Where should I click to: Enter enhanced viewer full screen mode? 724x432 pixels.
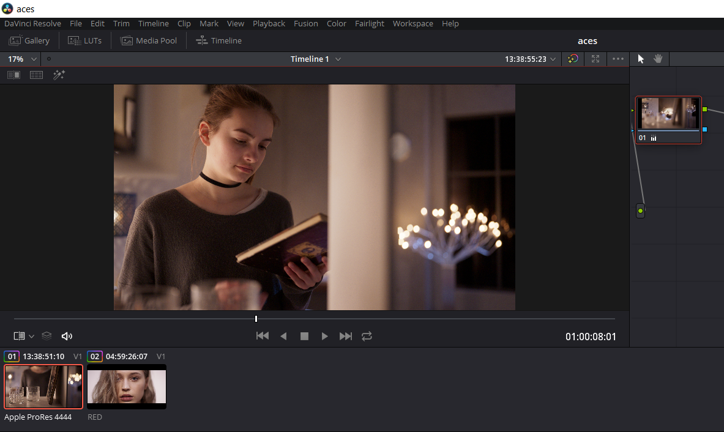point(595,59)
